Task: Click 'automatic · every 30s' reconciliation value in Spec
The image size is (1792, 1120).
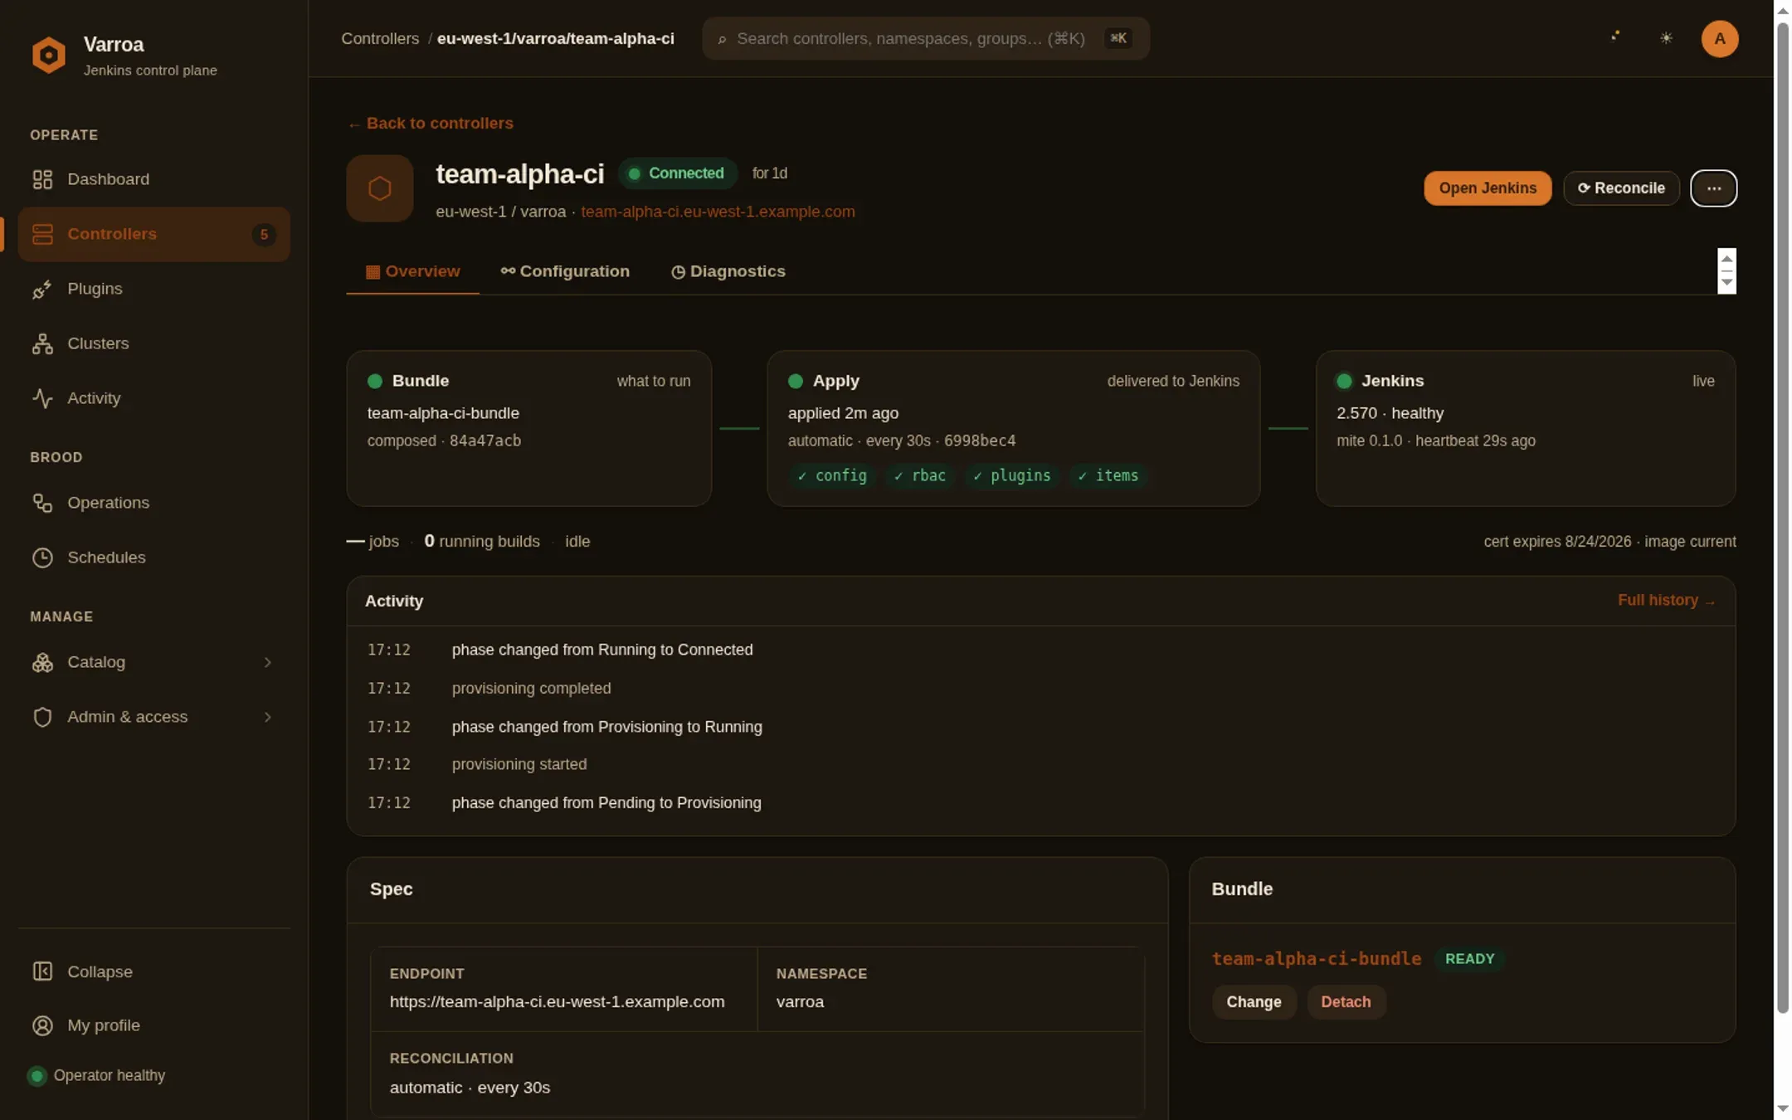Action: [470, 1088]
